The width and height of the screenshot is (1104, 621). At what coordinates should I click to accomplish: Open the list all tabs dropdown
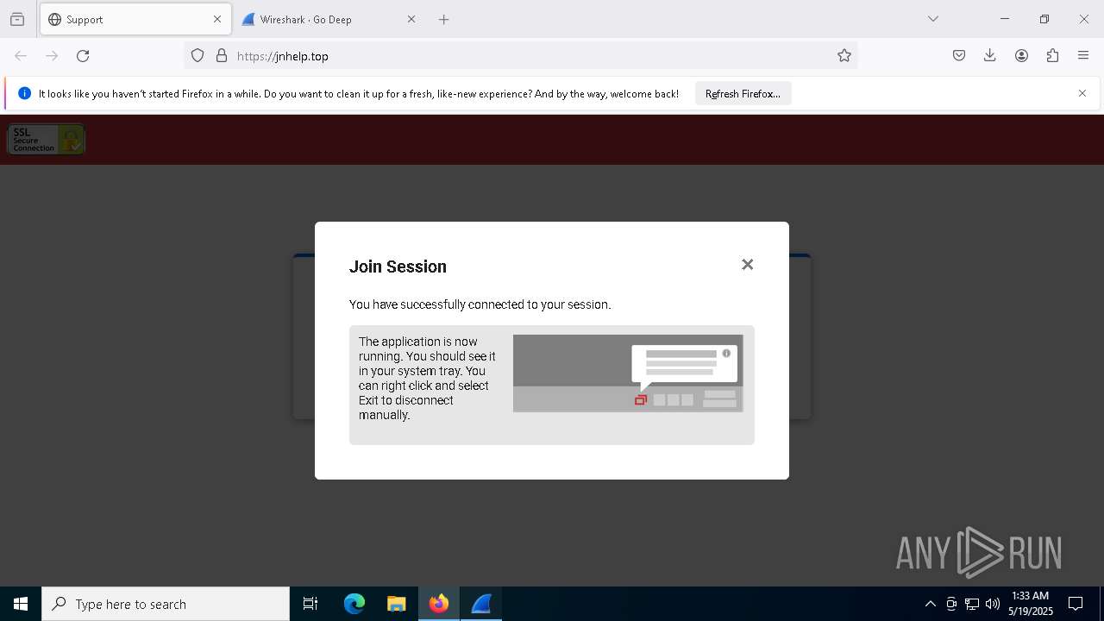pos(933,19)
